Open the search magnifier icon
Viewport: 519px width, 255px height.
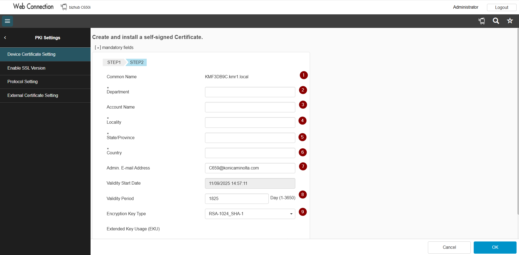pos(496,21)
